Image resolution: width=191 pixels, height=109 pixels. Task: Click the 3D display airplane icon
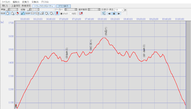pyautogui.click(x=104, y=13)
